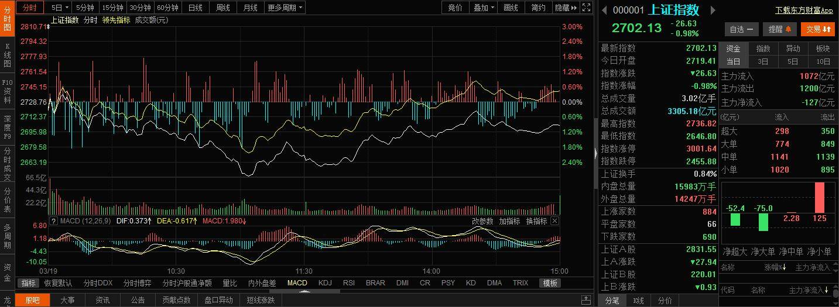
Task: Switch to 15分钟 chart period
Action: [112, 8]
